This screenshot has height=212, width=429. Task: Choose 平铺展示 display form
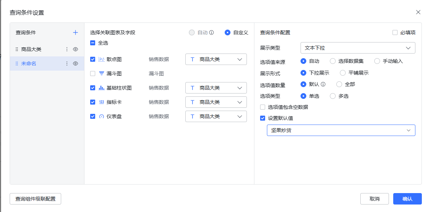(x=342, y=73)
